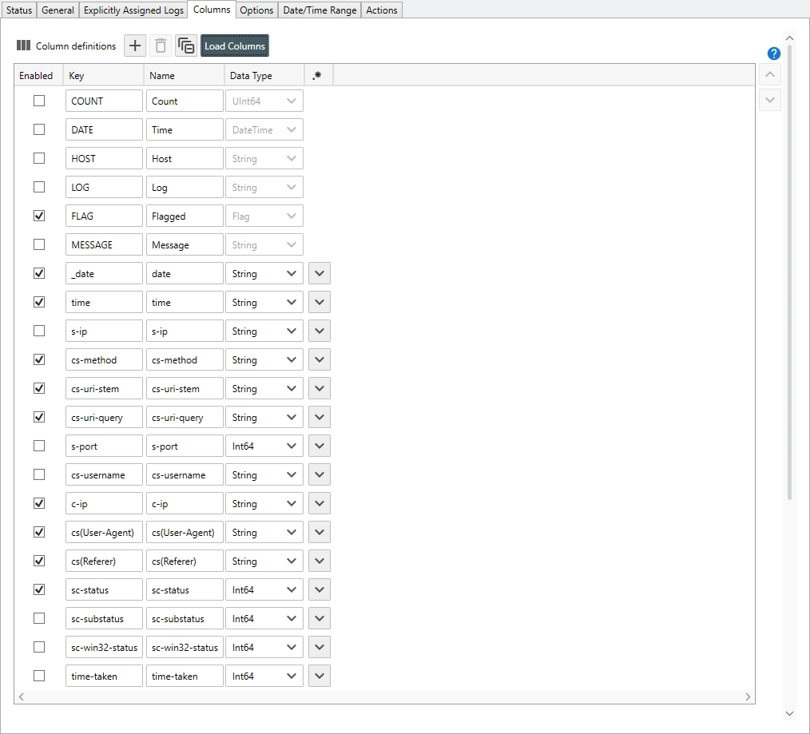Click the move down arrow button

(x=770, y=100)
